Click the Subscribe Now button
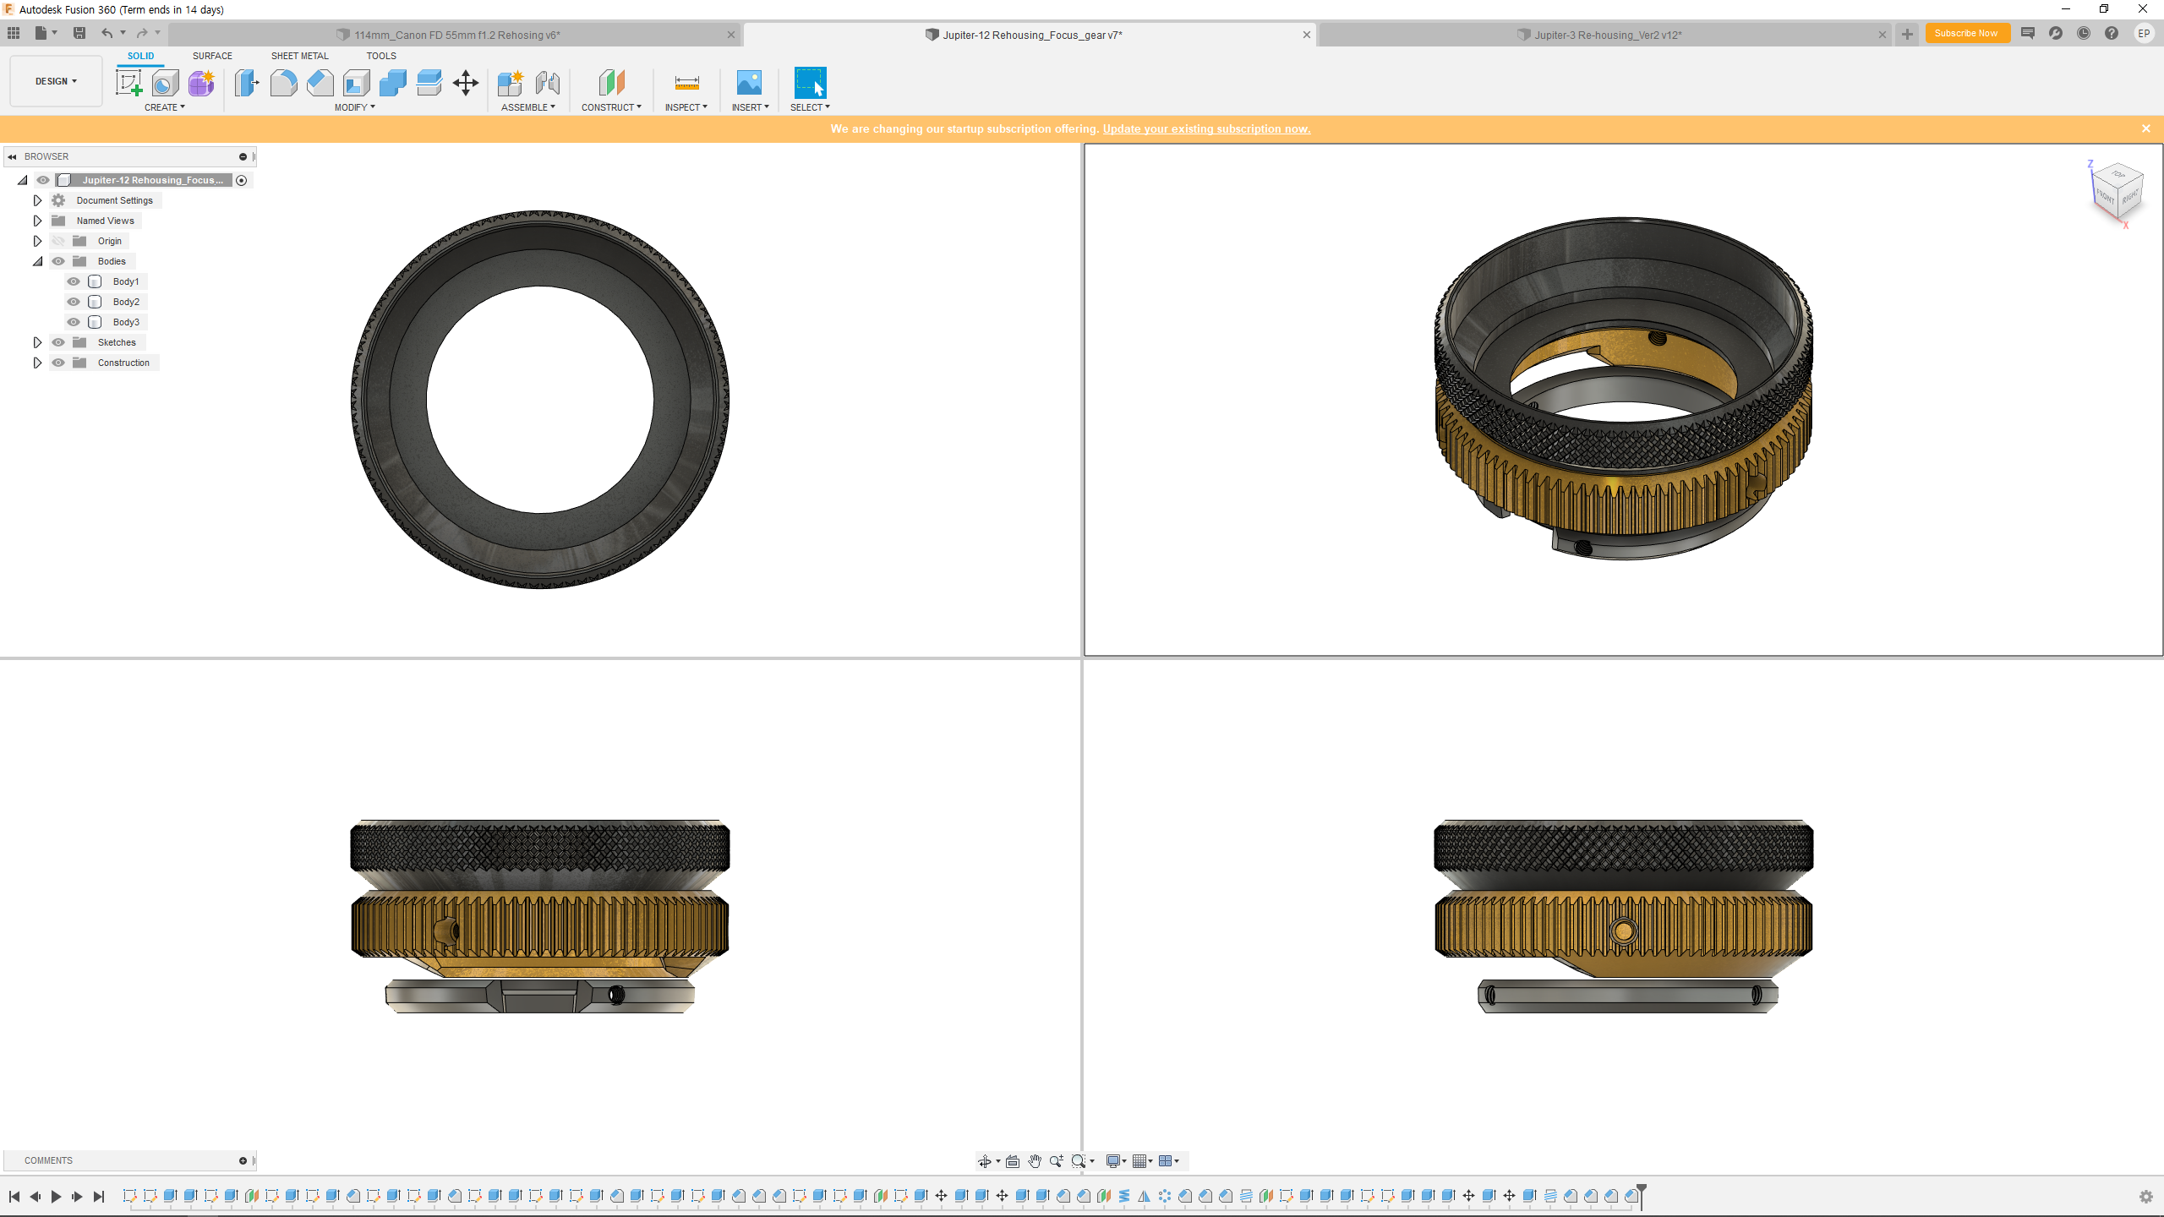The image size is (2164, 1217). pos(1966,34)
